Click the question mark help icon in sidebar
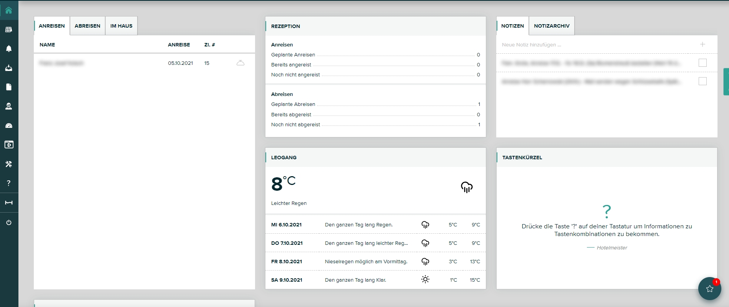The height and width of the screenshot is (307, 729). (8, 183)
